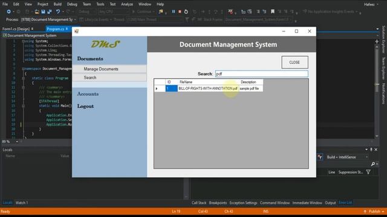
Task: Open the Exception Settings tab
Action: coord(243,203)
